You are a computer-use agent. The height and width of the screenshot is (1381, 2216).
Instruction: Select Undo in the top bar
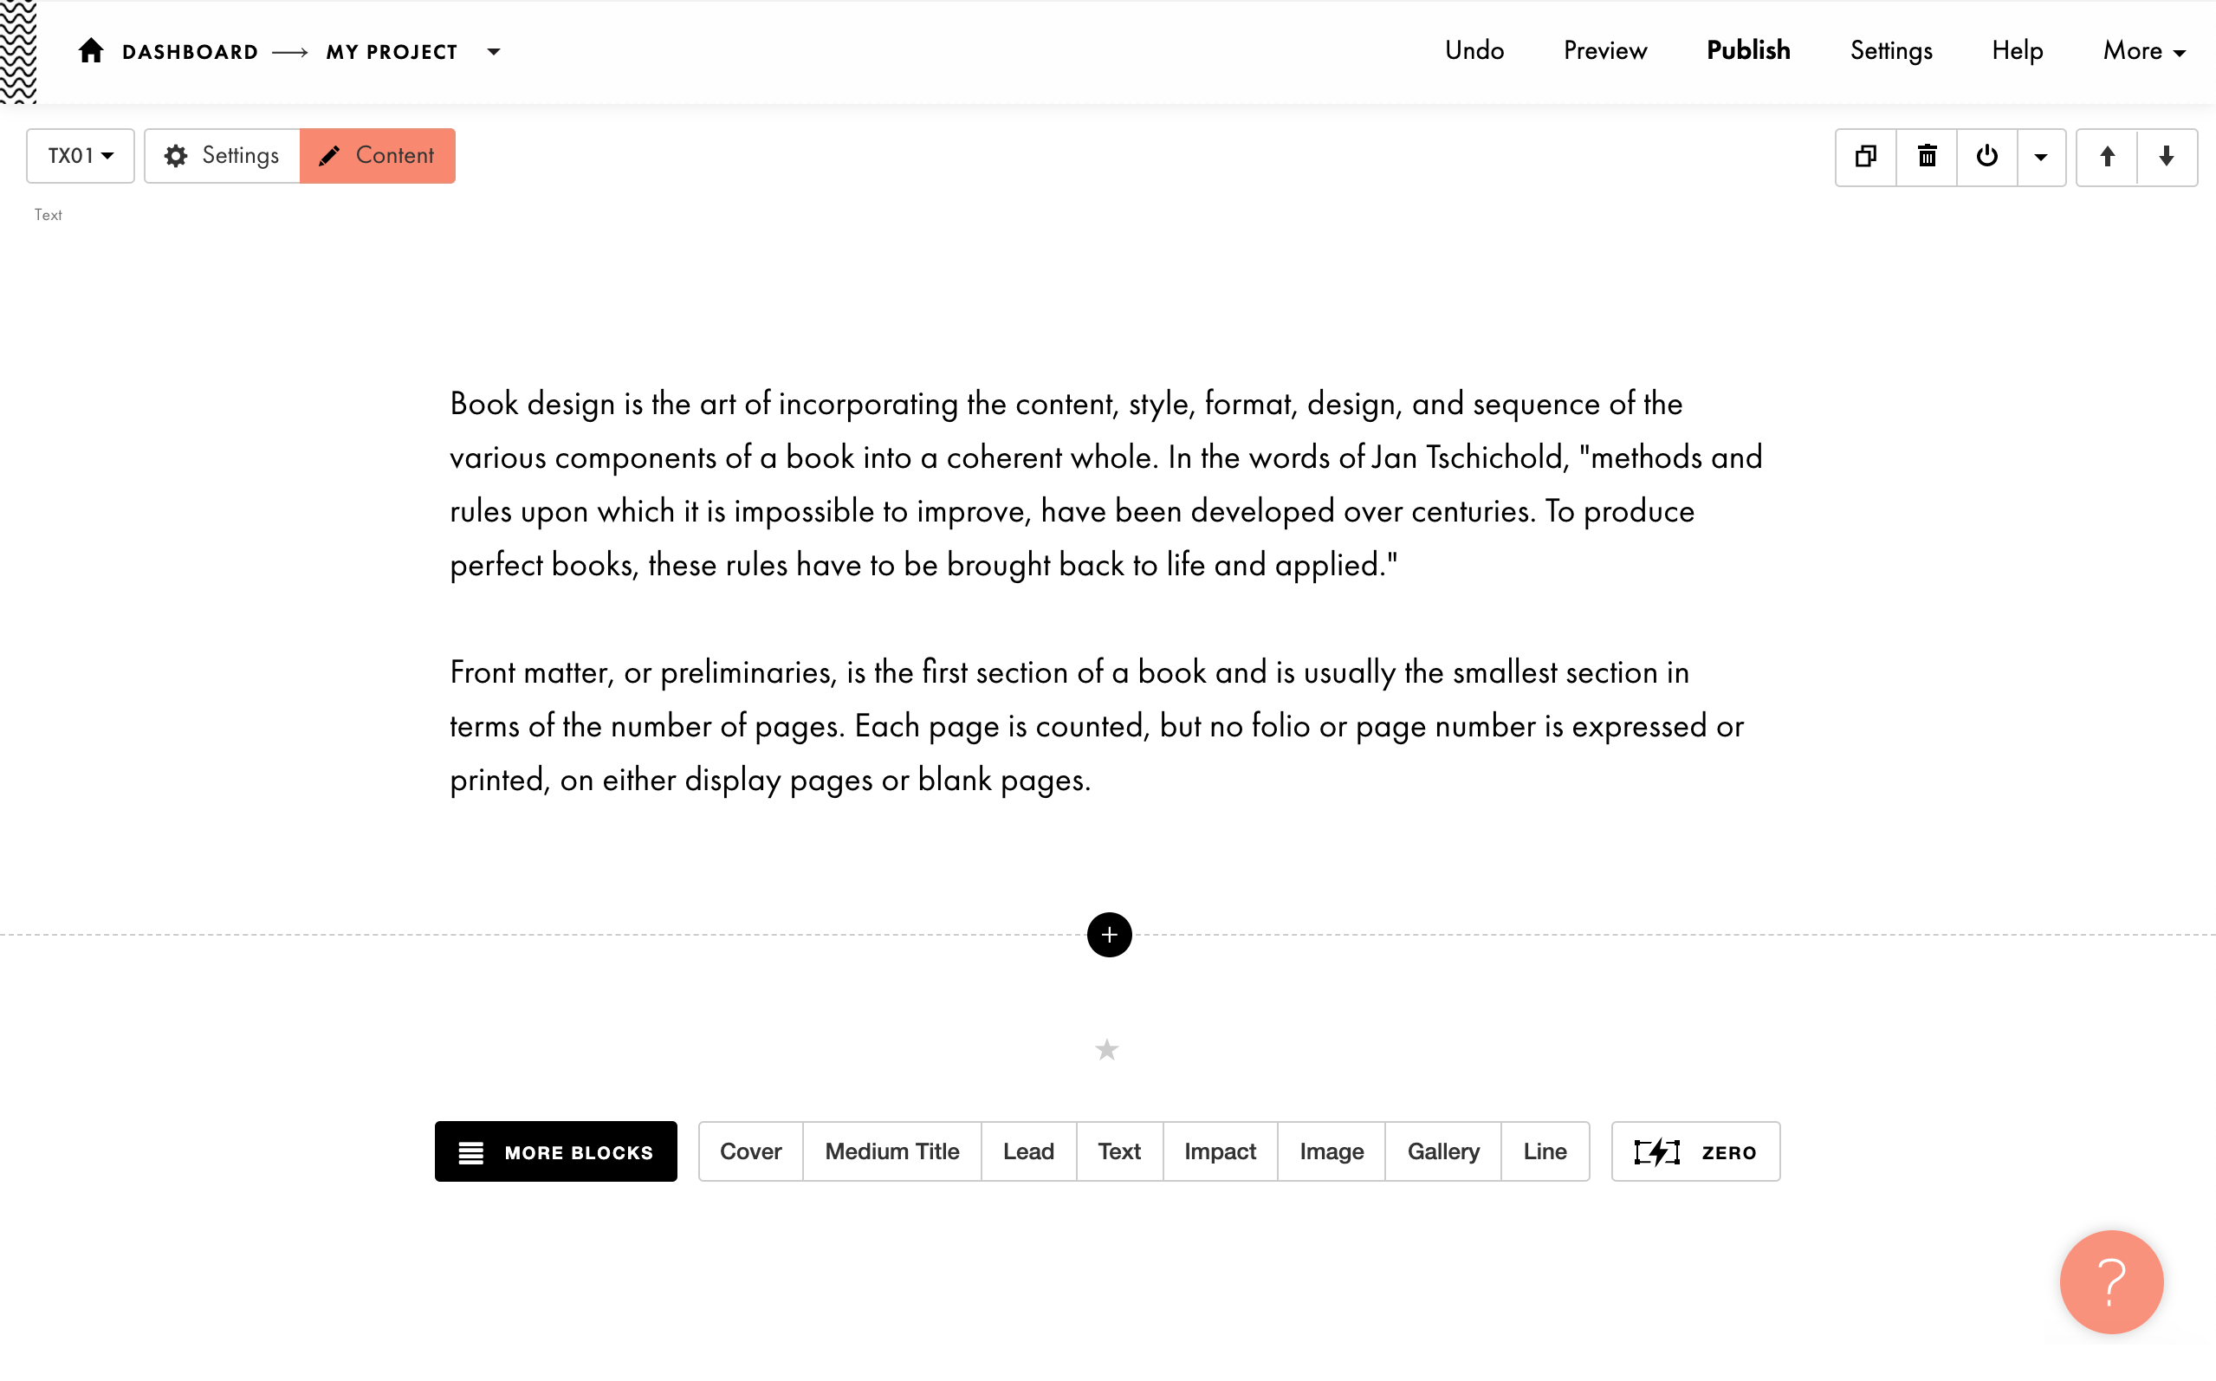point(1473,51)
